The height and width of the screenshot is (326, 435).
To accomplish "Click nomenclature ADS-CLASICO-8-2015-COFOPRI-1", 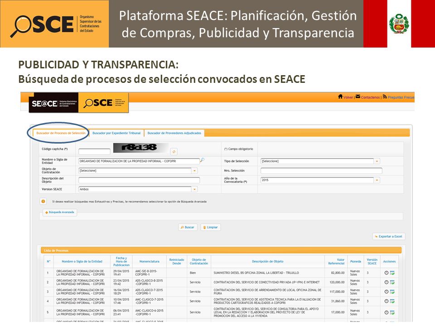I will point(149,282).
